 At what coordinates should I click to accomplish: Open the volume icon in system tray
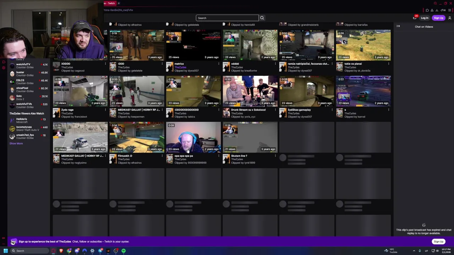[x=437, y=251]
